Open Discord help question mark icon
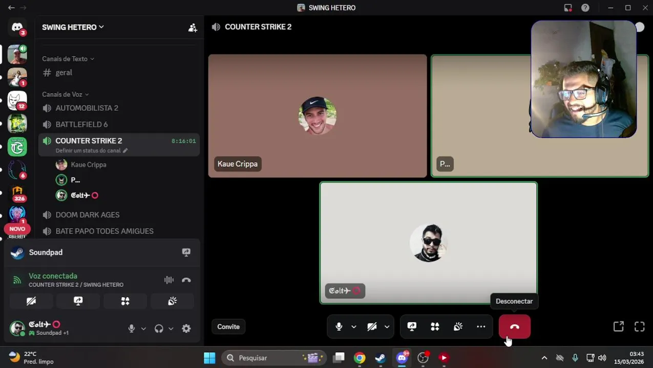This screenshot has width=653, height=368. click(x=585, y=8)
